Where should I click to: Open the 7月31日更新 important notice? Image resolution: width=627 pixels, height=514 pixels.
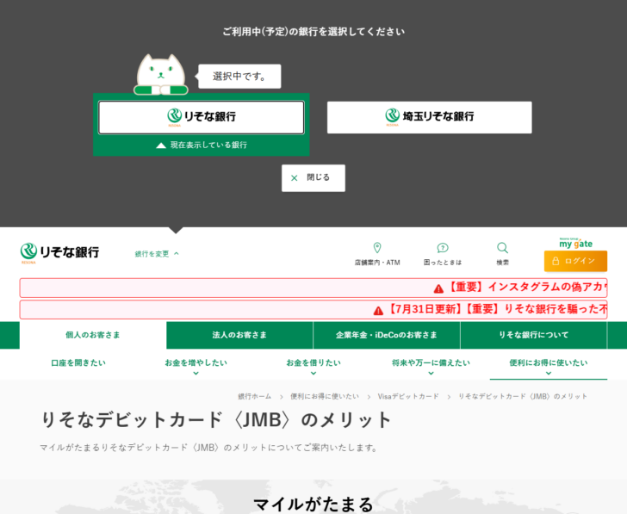point(313,310)
